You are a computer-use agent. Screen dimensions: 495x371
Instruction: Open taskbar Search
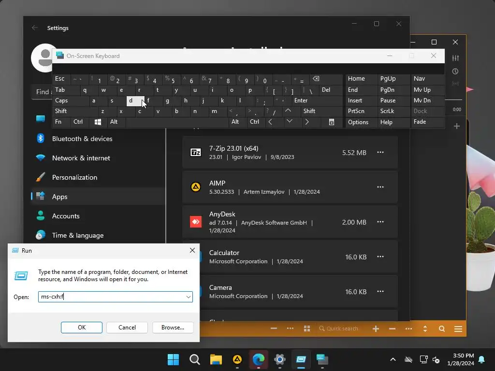[x=194, y=359]
